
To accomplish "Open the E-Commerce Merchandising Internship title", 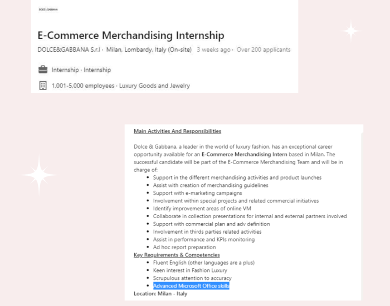I will click(x=131, y=35).
